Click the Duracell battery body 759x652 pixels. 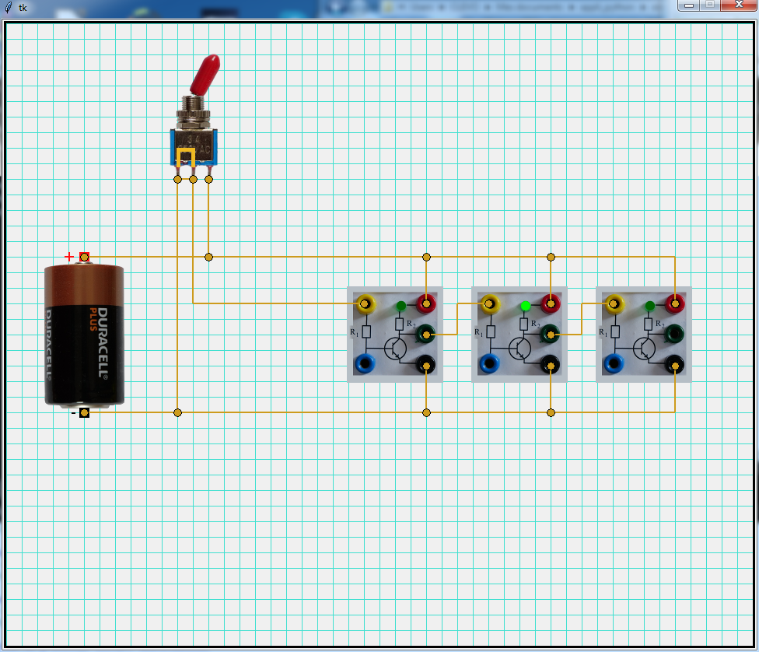coord(84,335)
